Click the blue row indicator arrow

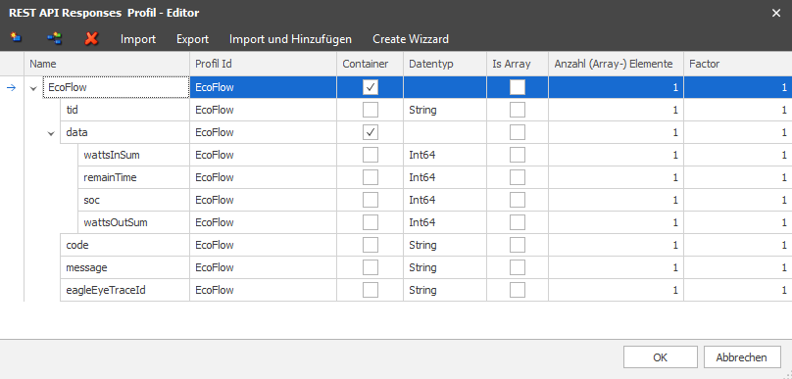click(x=11, y=88)
